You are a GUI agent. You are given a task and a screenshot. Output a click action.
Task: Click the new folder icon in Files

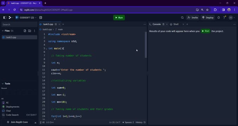(x=30, y=31)
